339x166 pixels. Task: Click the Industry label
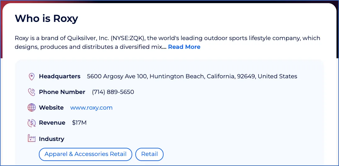click(x=51, y=139)
